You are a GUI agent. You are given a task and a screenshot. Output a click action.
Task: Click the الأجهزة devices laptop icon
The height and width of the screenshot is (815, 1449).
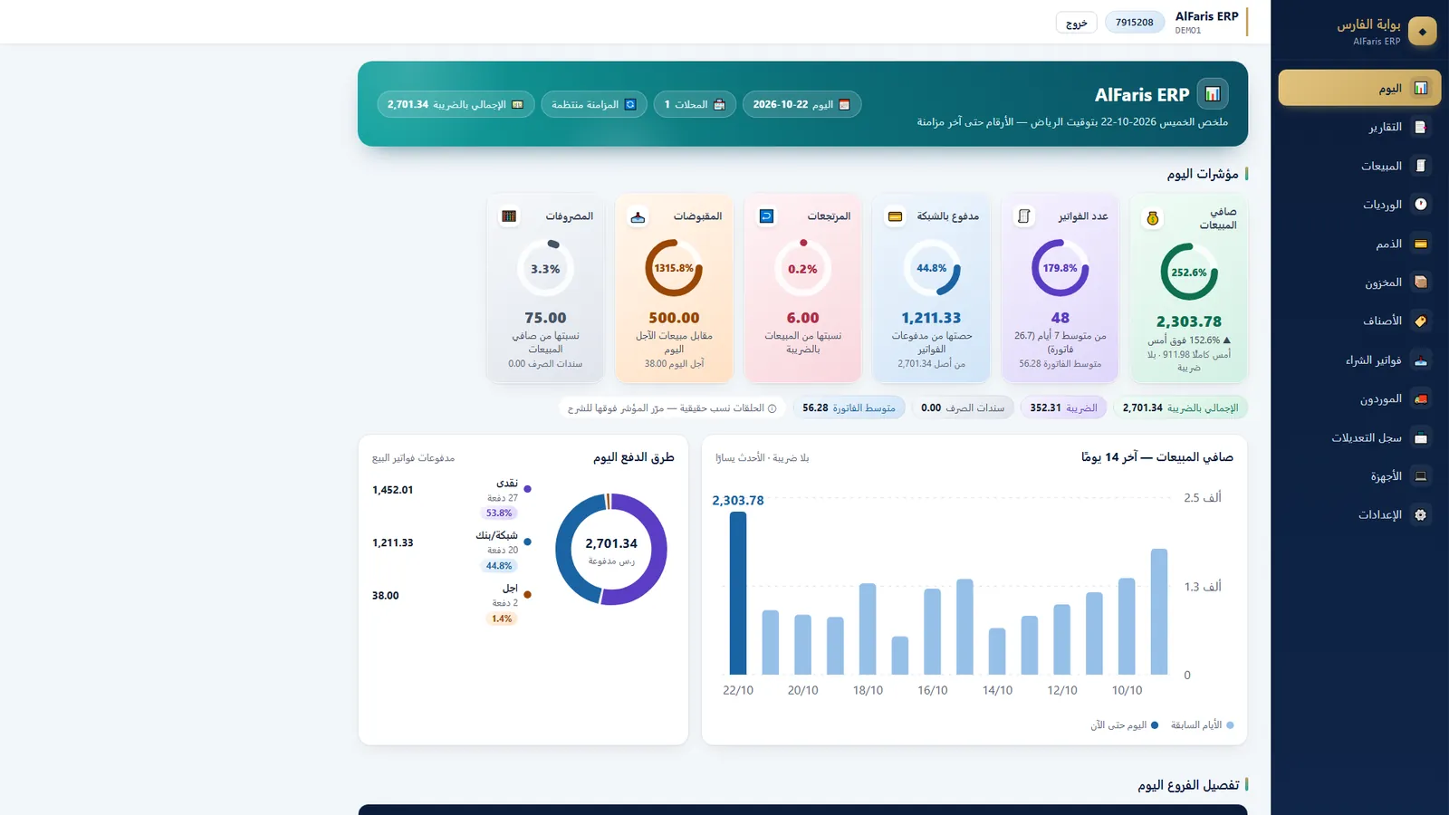pyautogui.click(x=1421, y=476)
